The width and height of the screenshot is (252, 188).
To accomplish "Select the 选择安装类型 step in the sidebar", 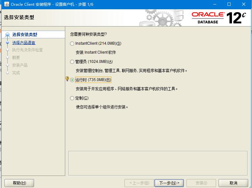I will (x=24, y=34).
